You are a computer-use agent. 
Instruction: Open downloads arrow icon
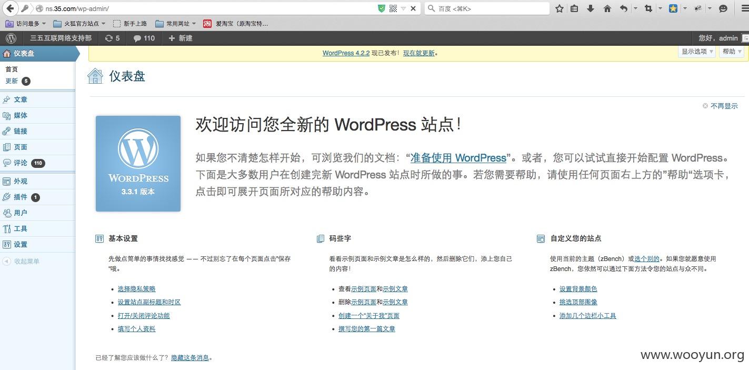591,8
